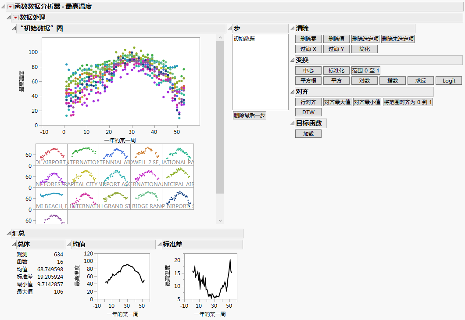This screenshot has width=465, height=320.
Task: Collapse the 均值 plot disclosure triangle
Action: click(x=69, y=244)
